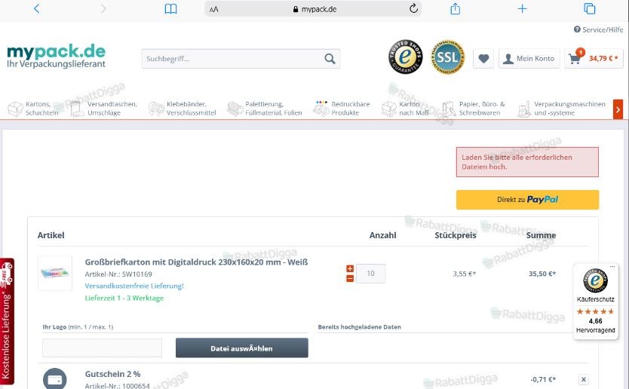The height and width of the screenshot is (389, 629).
Task: Click the Bereits hochgeladene Daten heading
Action: (360, 327)
